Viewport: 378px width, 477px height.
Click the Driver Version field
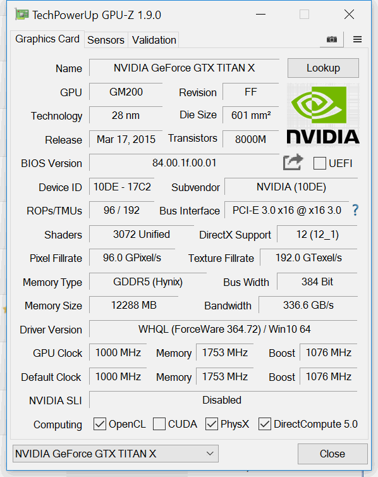coord(223,329)
